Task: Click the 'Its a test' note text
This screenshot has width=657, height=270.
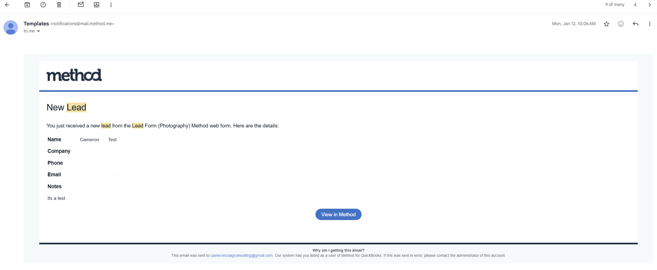Action: click(x=56, y=198)
